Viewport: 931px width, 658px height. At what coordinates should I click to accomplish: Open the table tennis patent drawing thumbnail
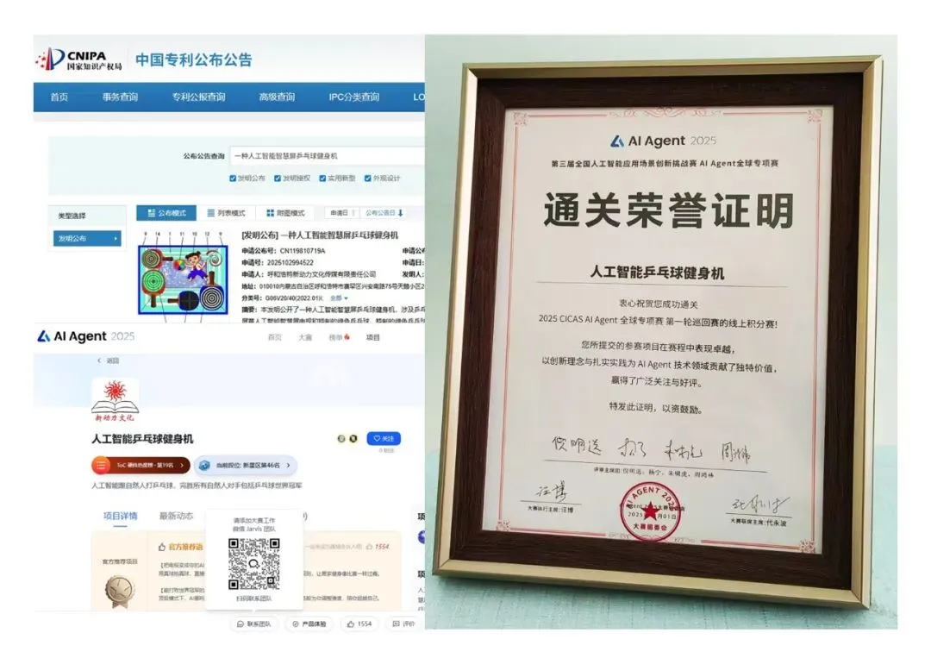183,279
